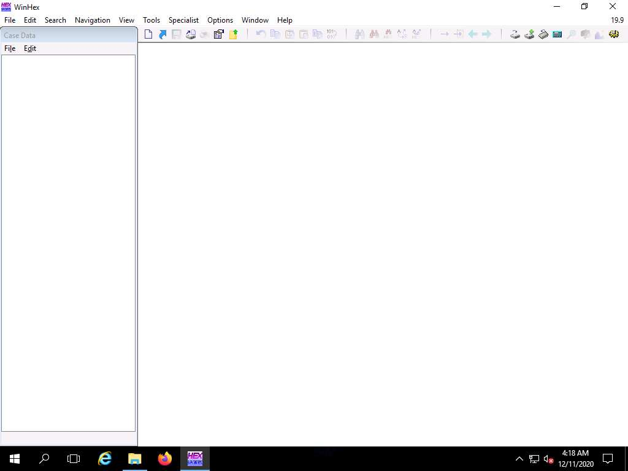Click the Undo curved arrow icon
The height and width of the screenshot is (471, 628).
[261, 34]
